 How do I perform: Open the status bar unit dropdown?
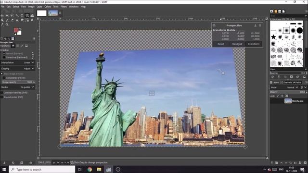(x=56, y=162)
